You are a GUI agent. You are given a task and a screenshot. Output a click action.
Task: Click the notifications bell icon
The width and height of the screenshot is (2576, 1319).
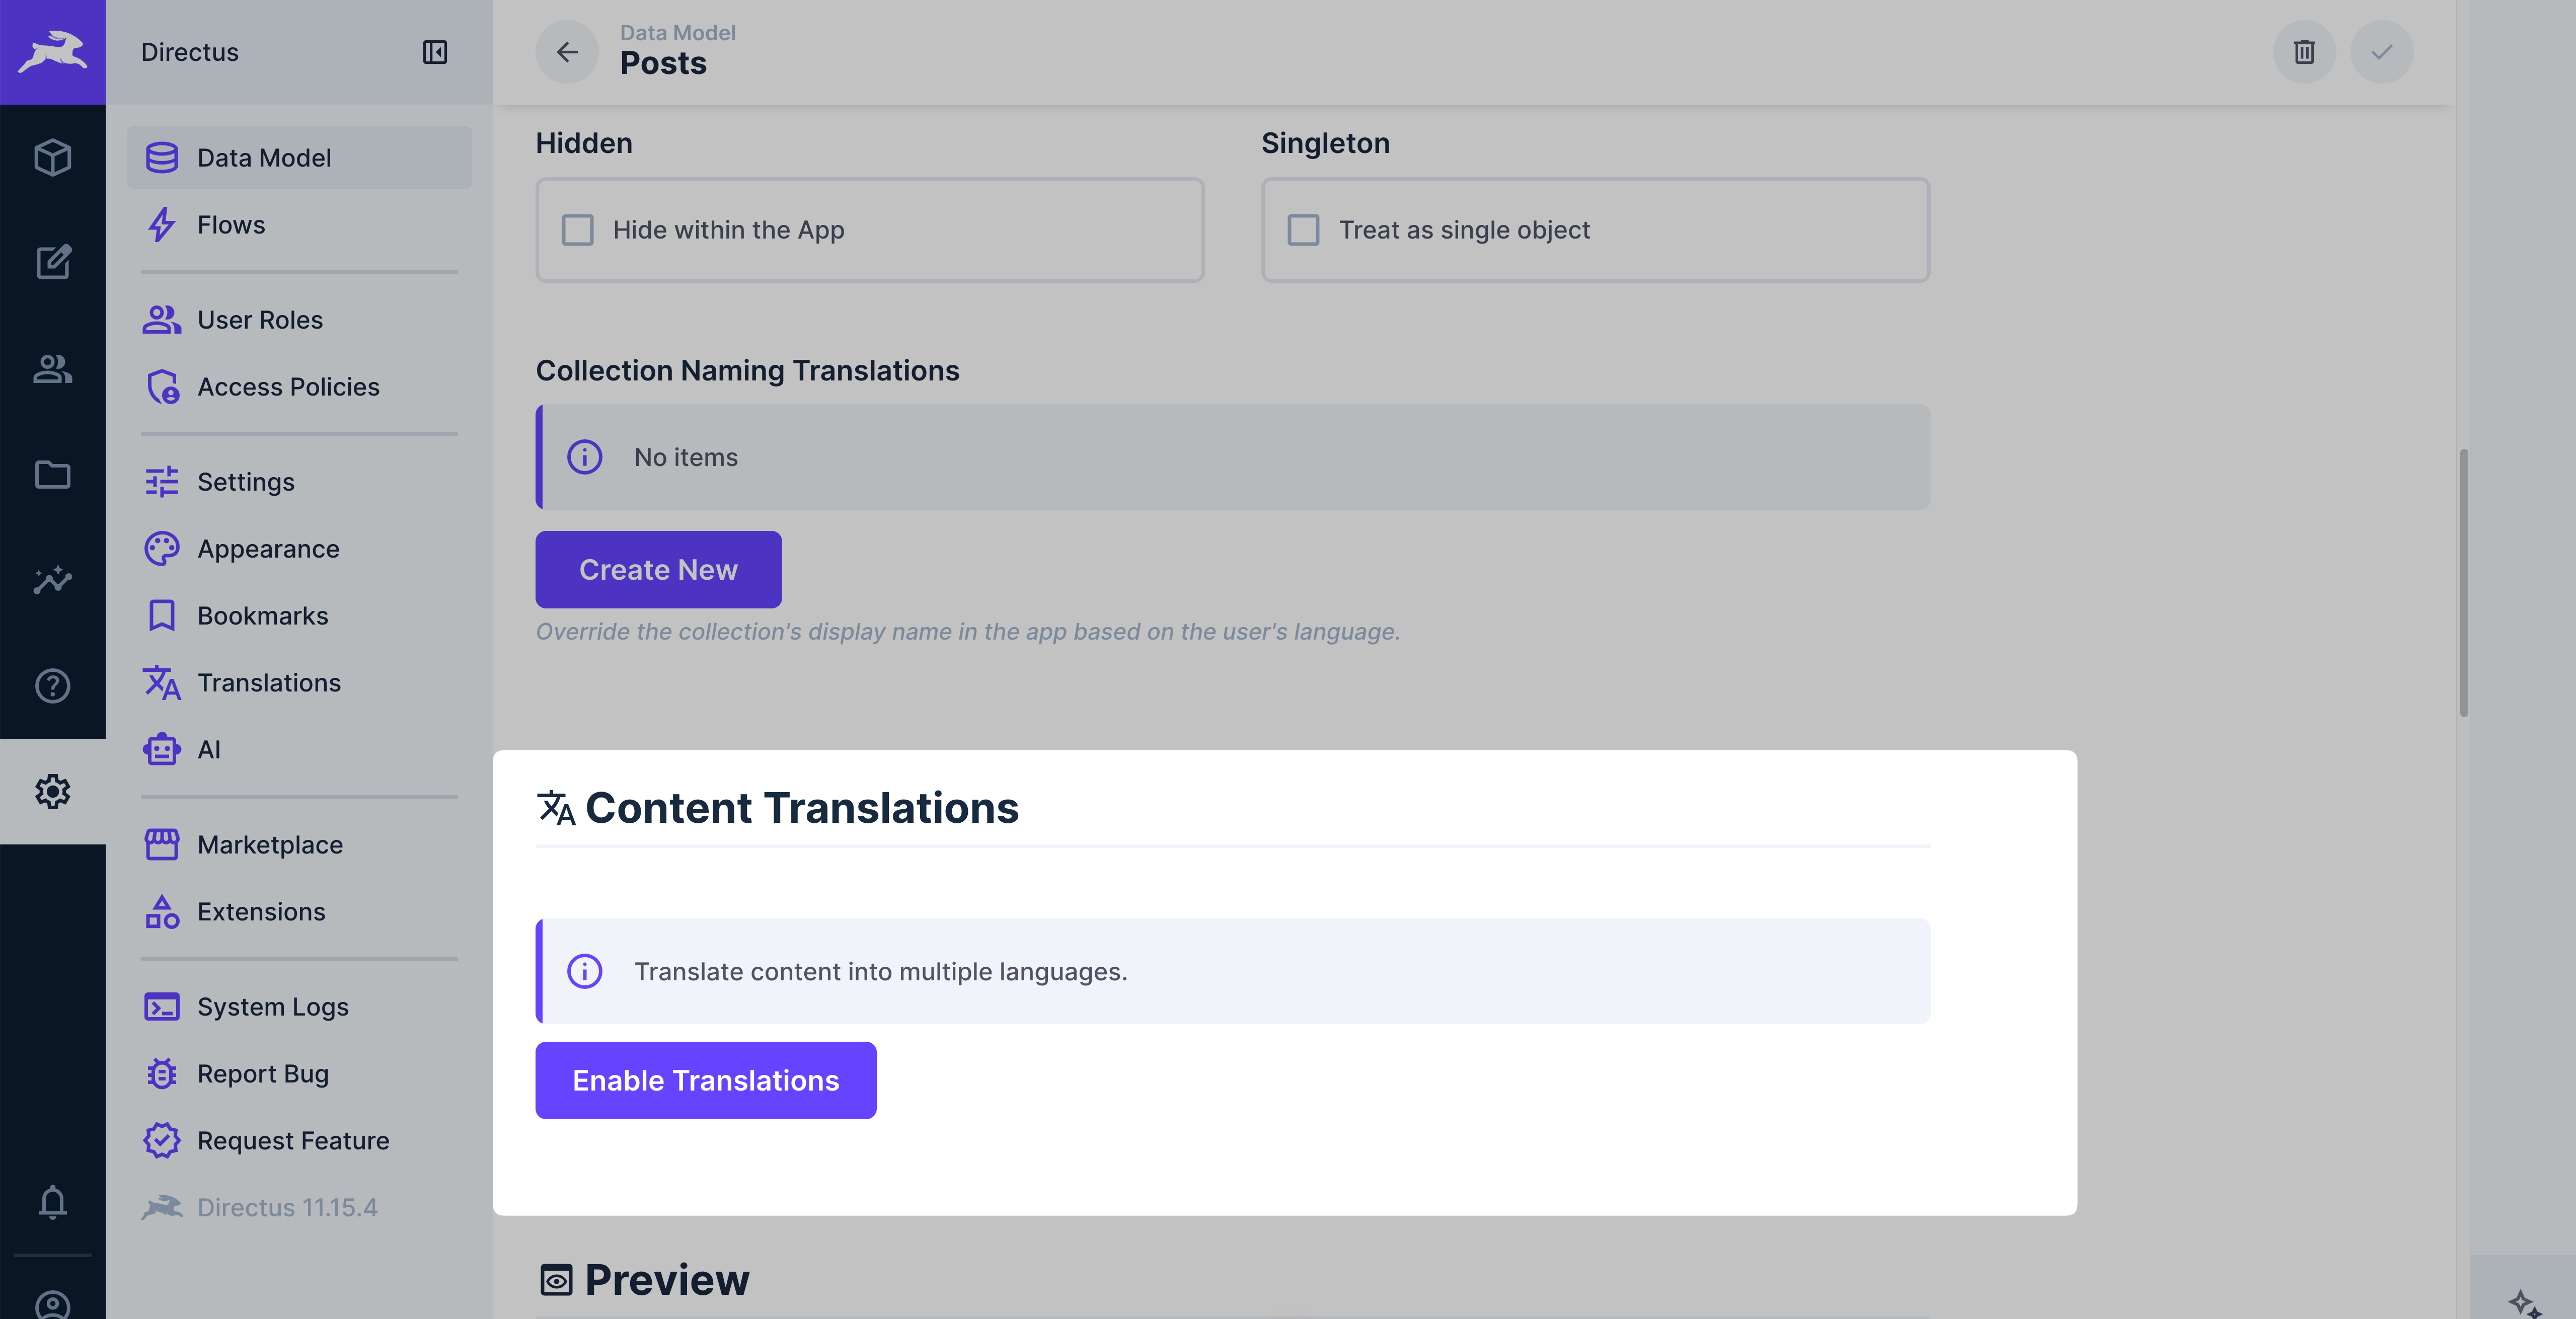pyautogui.click(x=52, y=1202)
